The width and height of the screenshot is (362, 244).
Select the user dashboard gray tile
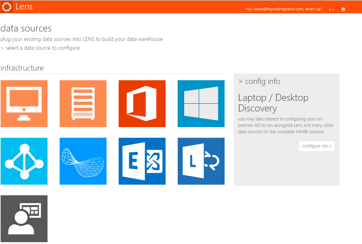[24, 219]
